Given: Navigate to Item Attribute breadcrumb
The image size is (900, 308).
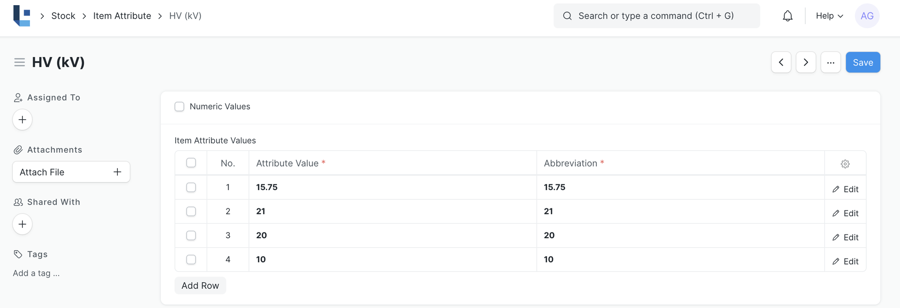Looking at the screenshot, I should 122,16.
